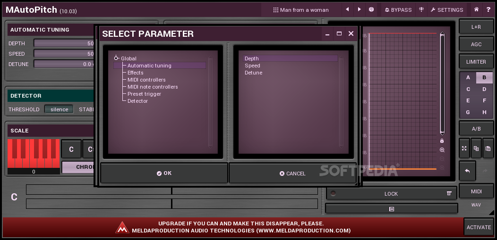
Task: Open the MIDI settings button
Action: [x=476, y=191]
